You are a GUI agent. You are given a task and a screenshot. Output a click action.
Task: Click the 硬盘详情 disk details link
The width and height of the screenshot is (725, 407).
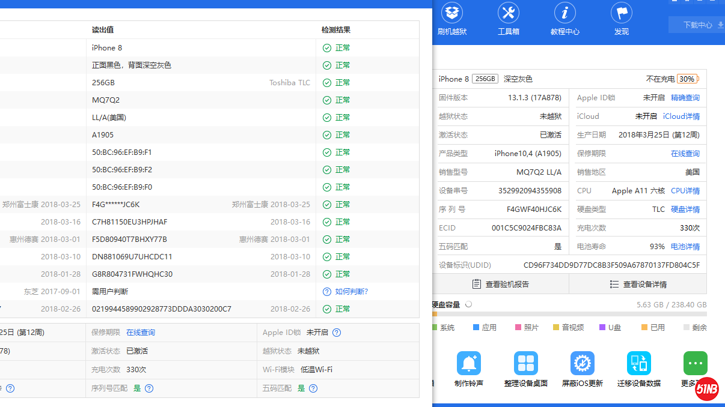pos(685,210)
